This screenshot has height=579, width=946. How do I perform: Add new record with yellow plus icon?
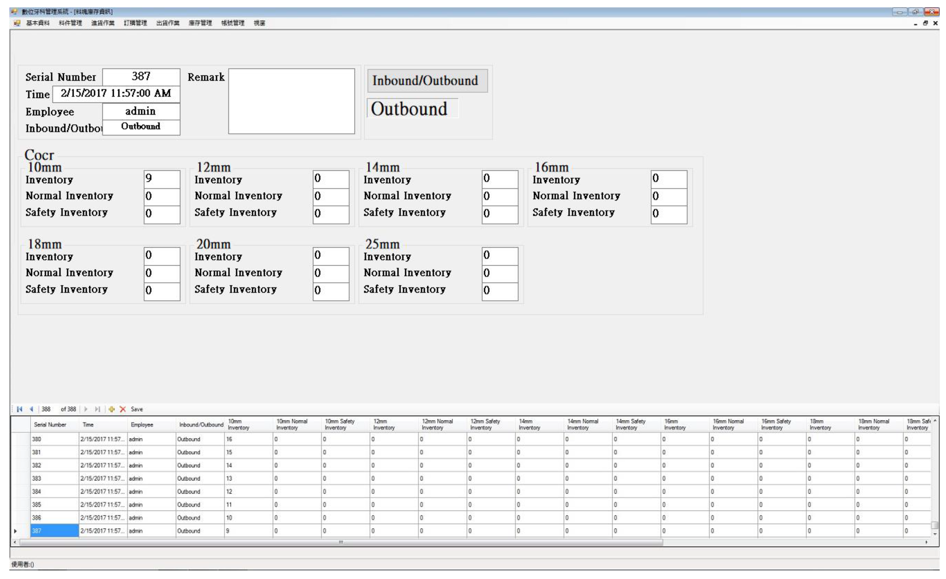[x=112, y=409]
